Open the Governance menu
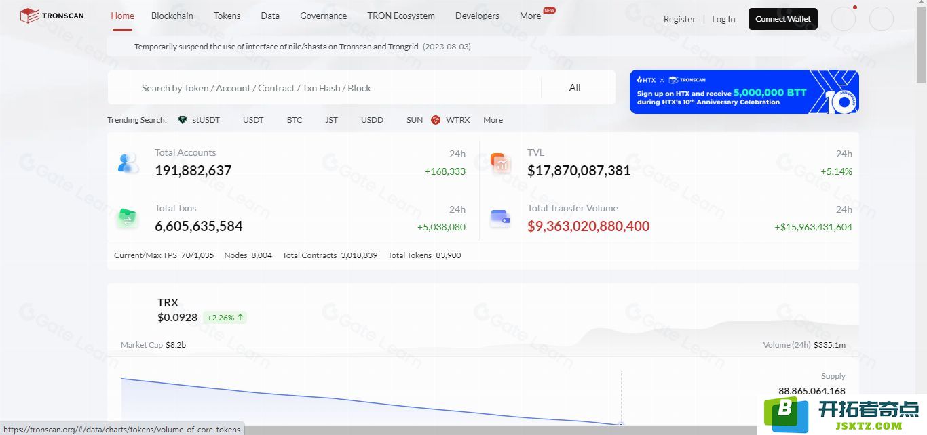Image resolution: width=927 pixels, height=435 pixels. pos(323,16)
